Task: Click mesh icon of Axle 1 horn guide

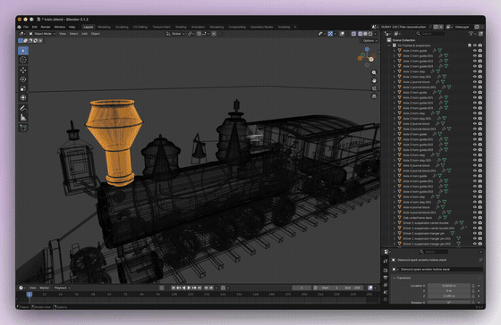Action: point(399,51)
